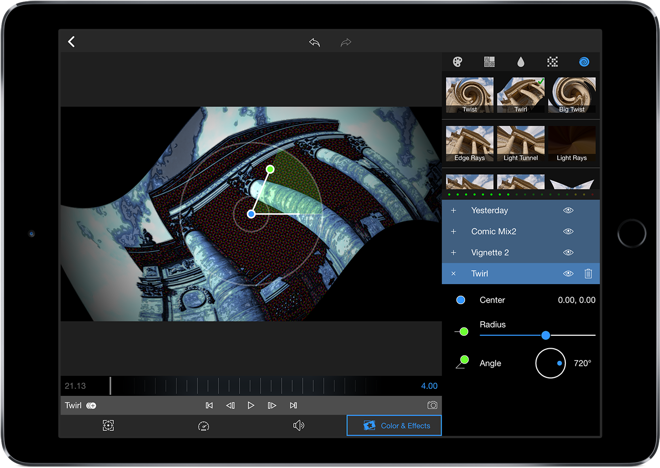Open the speed control gauge tool
Screen dimensions: 660x468
click(203, 426)
